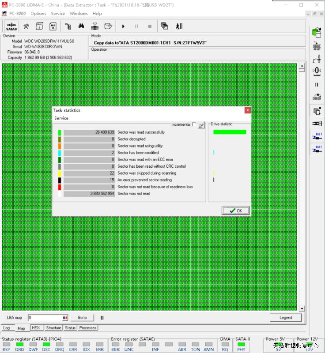Click OK in Task statistics dialog

tap(235, 210)
